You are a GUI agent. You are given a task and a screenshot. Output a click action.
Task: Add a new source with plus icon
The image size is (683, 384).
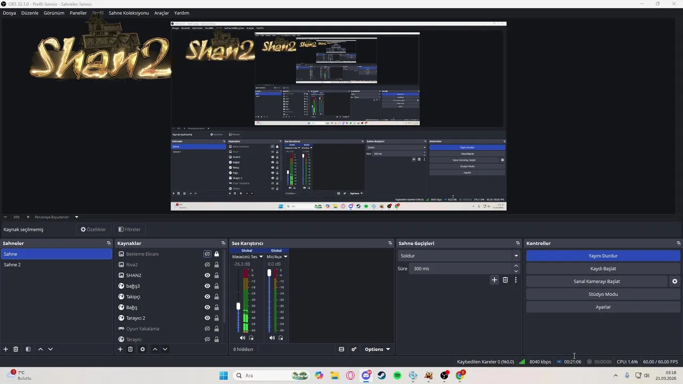(x=120, y=349)
